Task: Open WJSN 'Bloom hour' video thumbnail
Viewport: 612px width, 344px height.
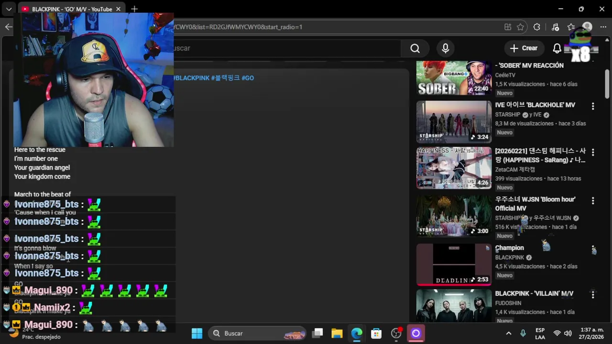Action: 454,215
